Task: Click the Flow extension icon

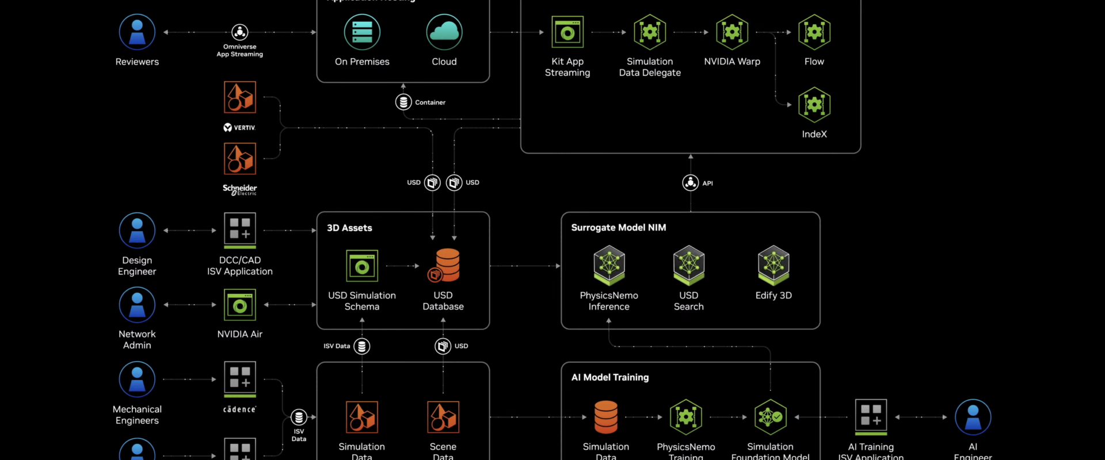Action: pos(814,32)
